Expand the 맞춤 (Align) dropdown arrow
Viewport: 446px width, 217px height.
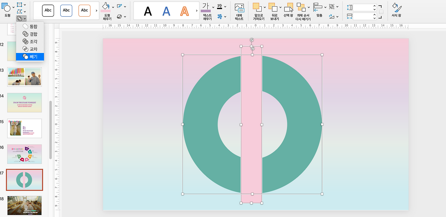click(x=325, y=7)
